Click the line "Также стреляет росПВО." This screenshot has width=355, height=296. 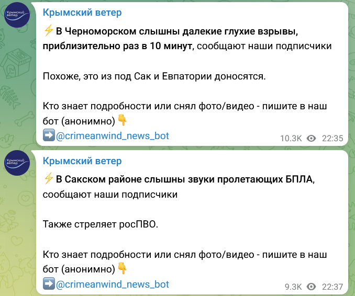[x=100, y=225]
